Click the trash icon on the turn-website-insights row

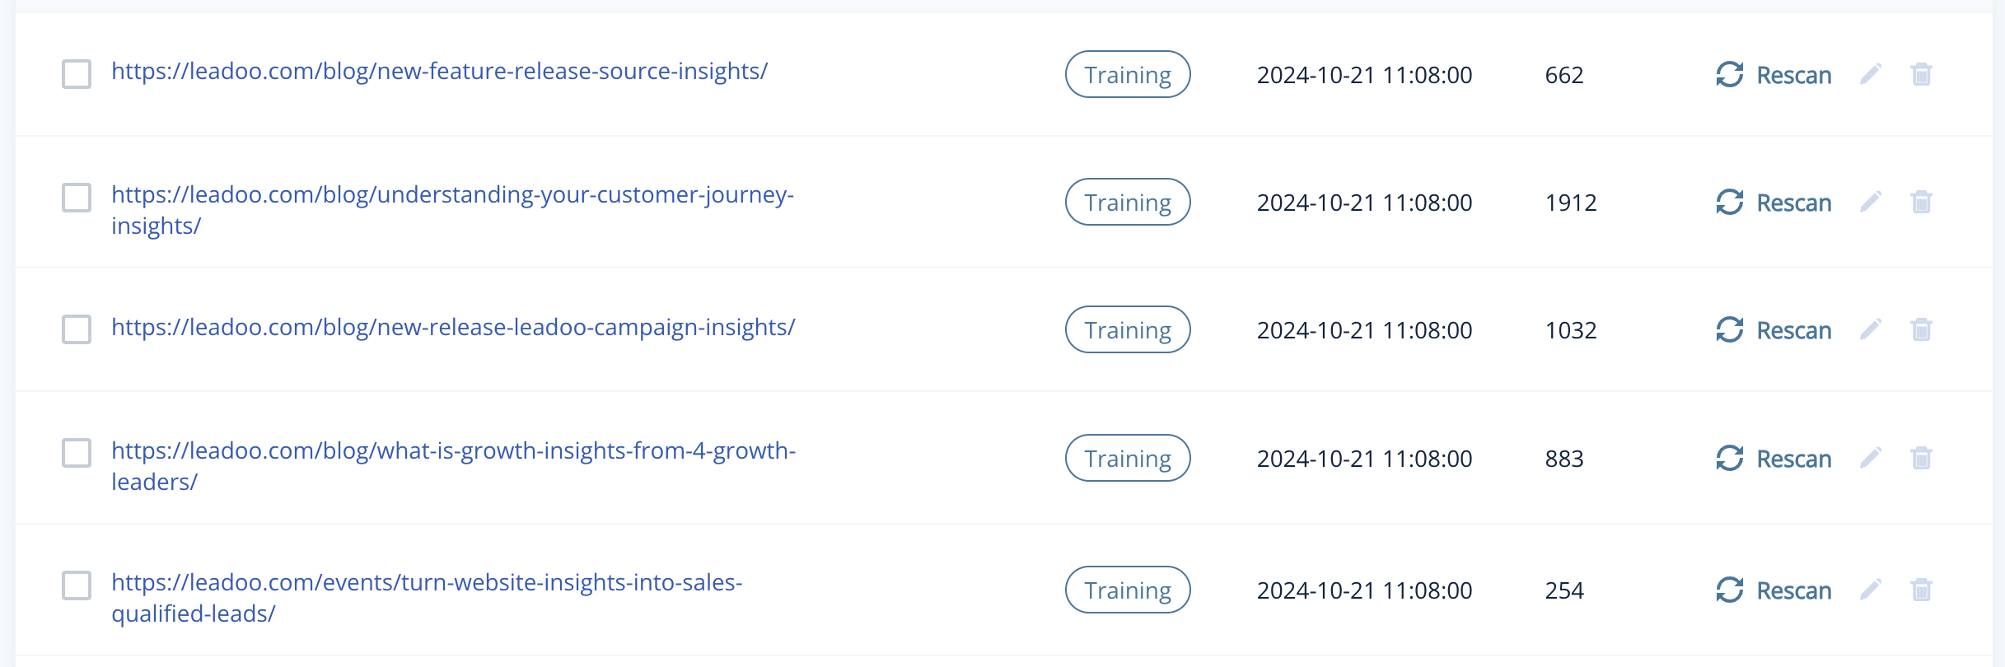click(1922, 590)
